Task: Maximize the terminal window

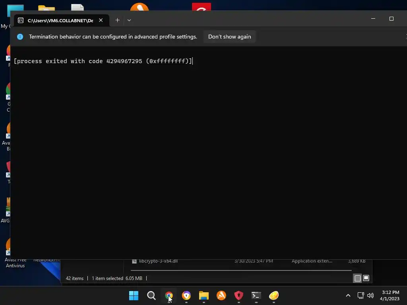Action: pos(391,19)
